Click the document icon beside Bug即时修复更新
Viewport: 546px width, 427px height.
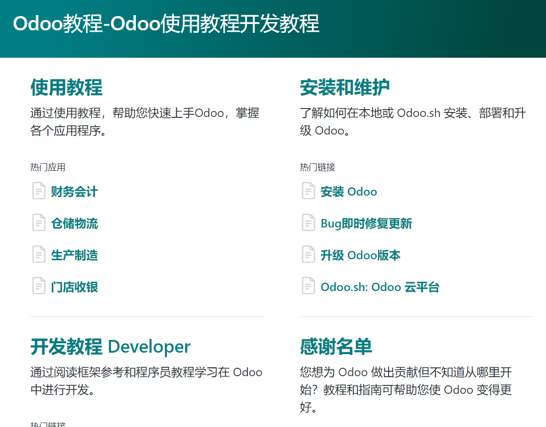(x=308, y=223)
